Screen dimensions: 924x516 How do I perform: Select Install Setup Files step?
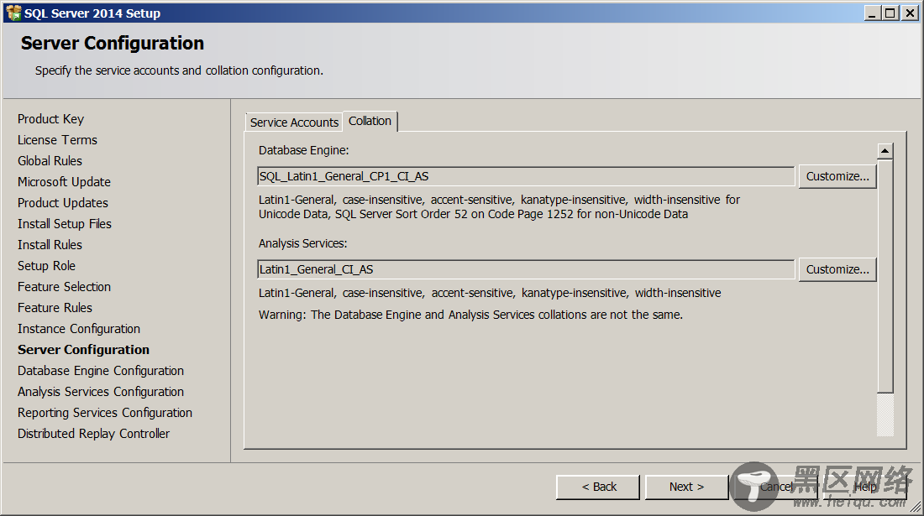[x=64, y=223]
